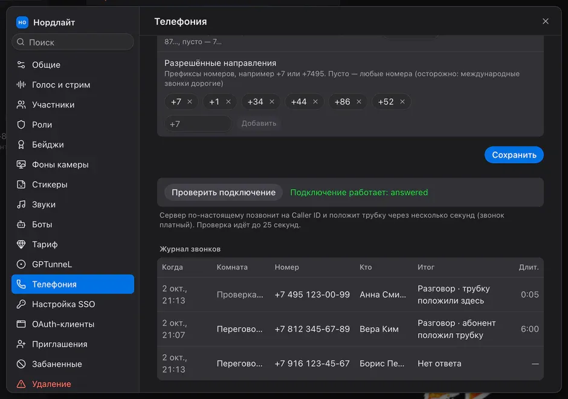Image resolution: width=568 pixels, height=399 pixels.
Task: Open the Удаление section
Action: (x=73, y=384)
